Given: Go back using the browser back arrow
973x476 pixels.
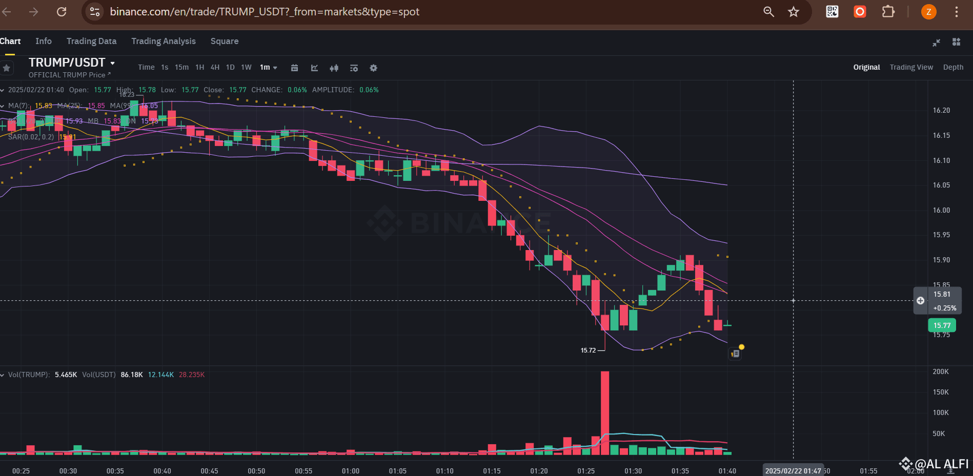Looking at the screenshot, I should pos(6,12).
